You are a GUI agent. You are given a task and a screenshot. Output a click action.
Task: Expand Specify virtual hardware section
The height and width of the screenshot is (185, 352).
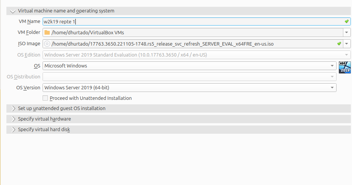13,119
